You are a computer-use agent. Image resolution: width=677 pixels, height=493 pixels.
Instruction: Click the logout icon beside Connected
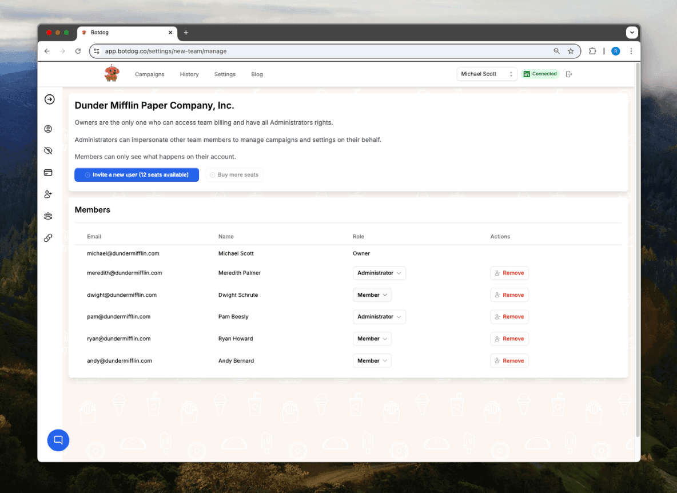click(569, 74)
